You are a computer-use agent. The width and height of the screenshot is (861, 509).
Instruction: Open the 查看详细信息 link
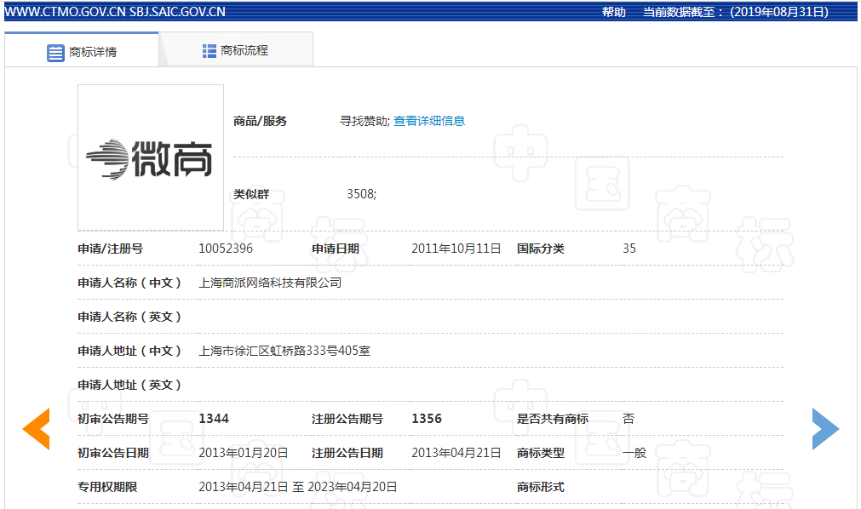[429, 121]
